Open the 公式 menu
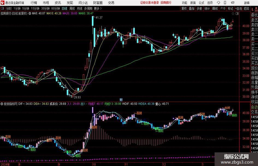The height and width of the screenshot is (166, 258). [201, 3]
